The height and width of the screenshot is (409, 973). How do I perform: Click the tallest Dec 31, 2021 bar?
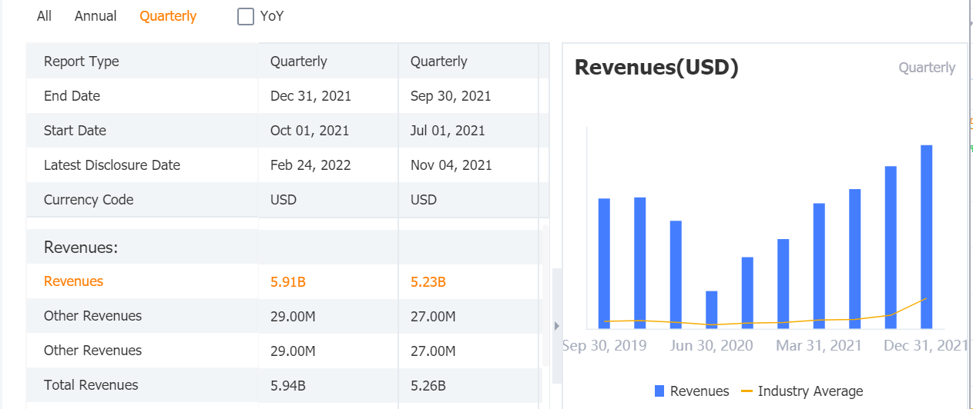pos(926,236)
